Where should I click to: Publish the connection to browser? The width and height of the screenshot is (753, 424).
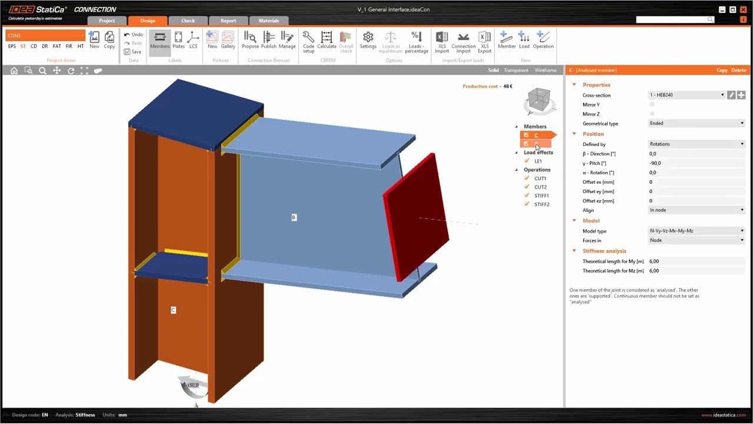tap(269, 40)
